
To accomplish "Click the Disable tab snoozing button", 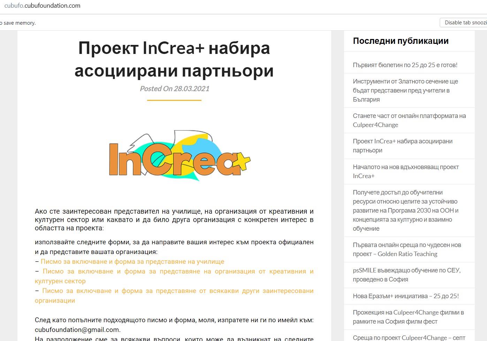I will pyautogui.click(x=464, y=23).
